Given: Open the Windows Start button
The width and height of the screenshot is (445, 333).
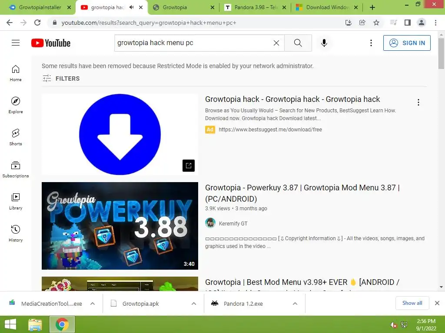Looking at the screenshot, I should (x=10, y=324).
